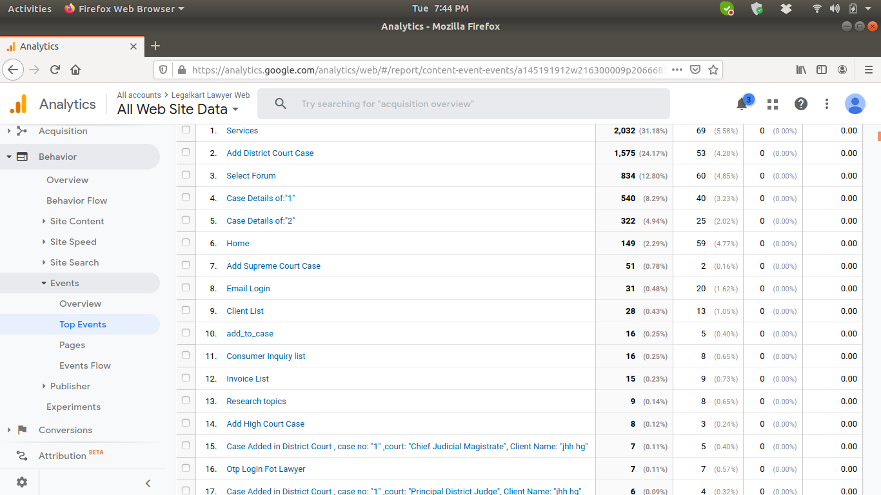Collapse the sidebar with the chevron
The width and height of the screenshot is (881, 495).
(x=148, y=483)
